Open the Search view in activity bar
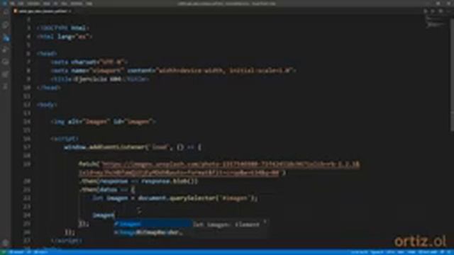This screenshot has width=454, height=255. point(6,25)
